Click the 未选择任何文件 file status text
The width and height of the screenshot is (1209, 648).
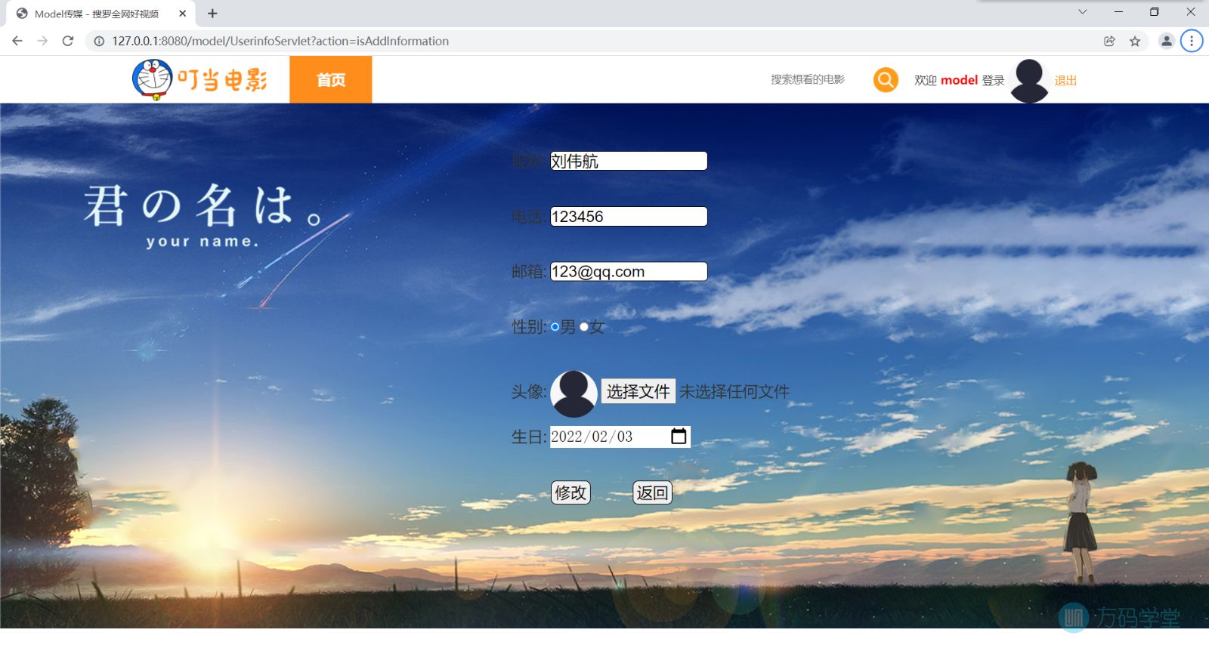point(734,391)
